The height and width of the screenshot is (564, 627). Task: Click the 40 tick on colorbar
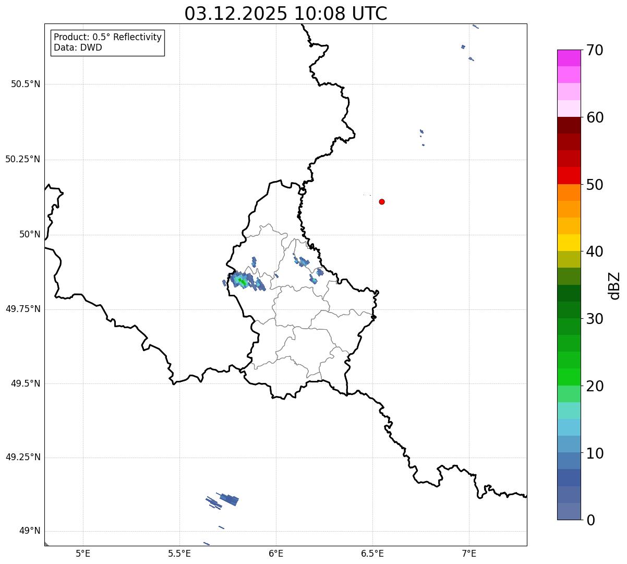pyautogui.click(x=595, y=251)
